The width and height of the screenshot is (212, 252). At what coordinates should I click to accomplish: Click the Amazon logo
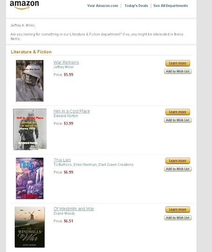point(24,5)
